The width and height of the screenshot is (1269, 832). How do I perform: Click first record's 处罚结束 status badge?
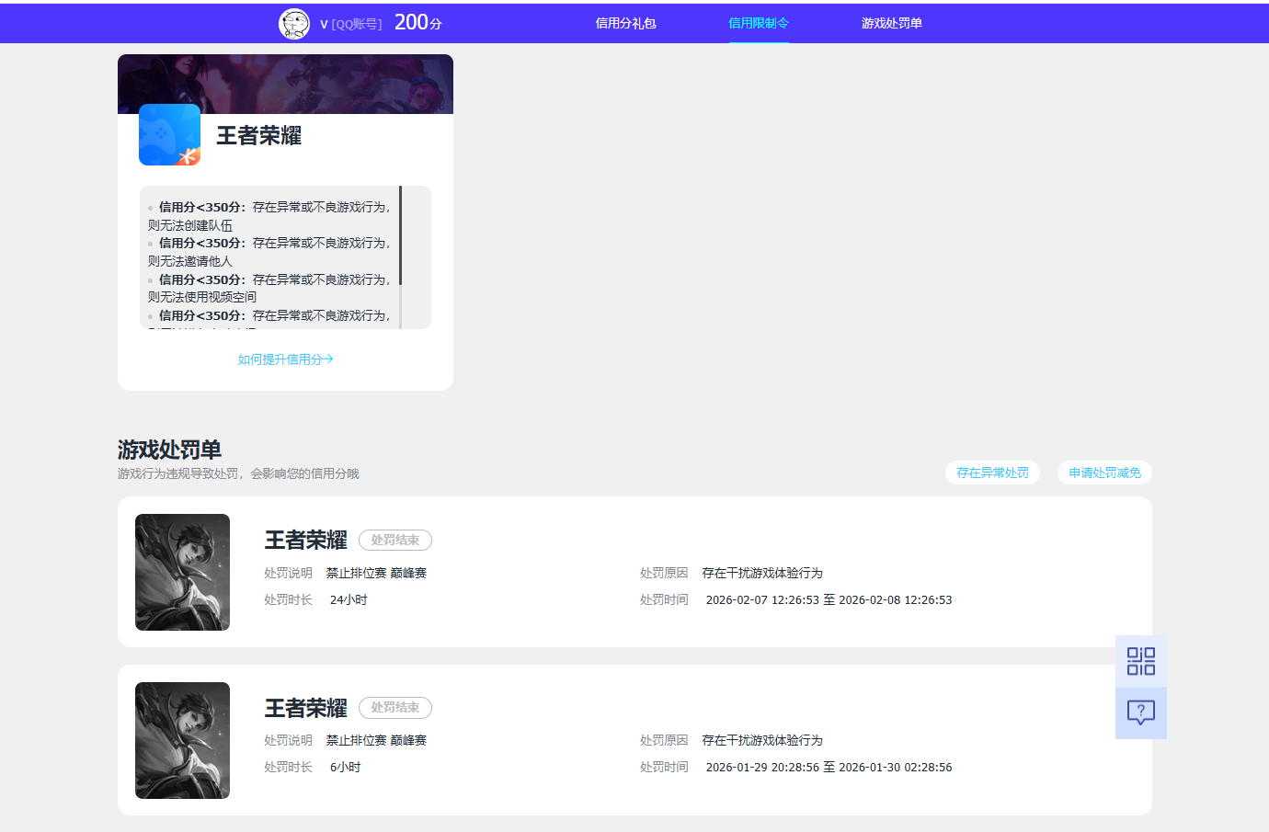click(x=395, y=540)
